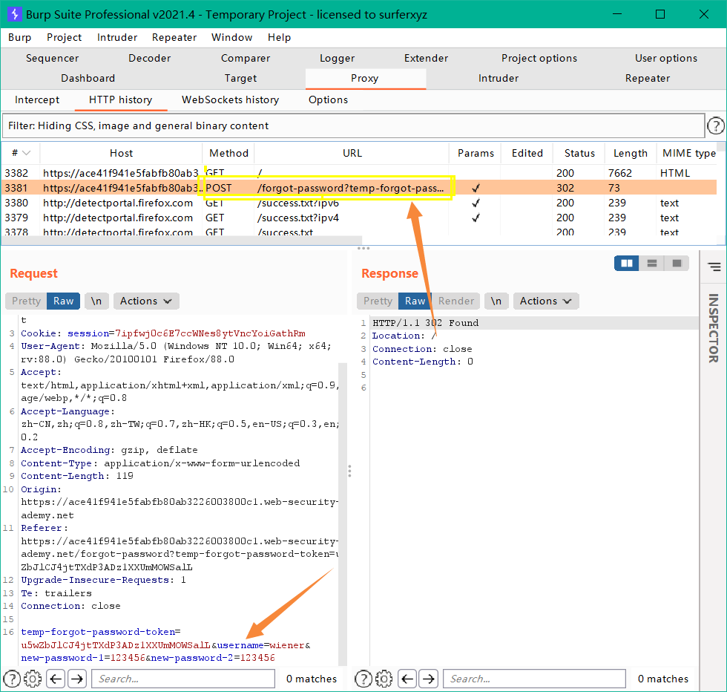Viewport: 727px width, 692px height.
Task: Open the Project options tab
Action: [539, 58]
